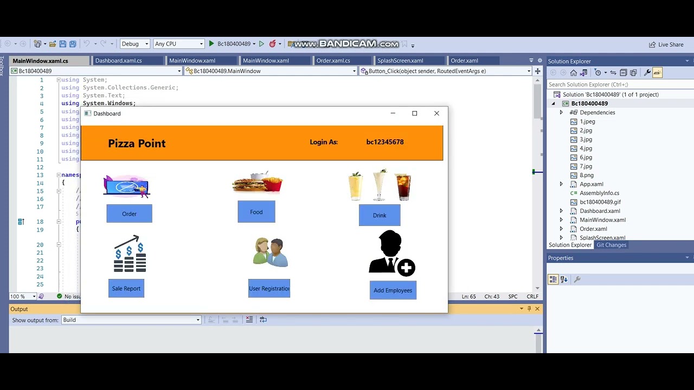Viewport: 694px width, 390px height.
Task: Open the Add Employees button
Action: tap(393, 290)
